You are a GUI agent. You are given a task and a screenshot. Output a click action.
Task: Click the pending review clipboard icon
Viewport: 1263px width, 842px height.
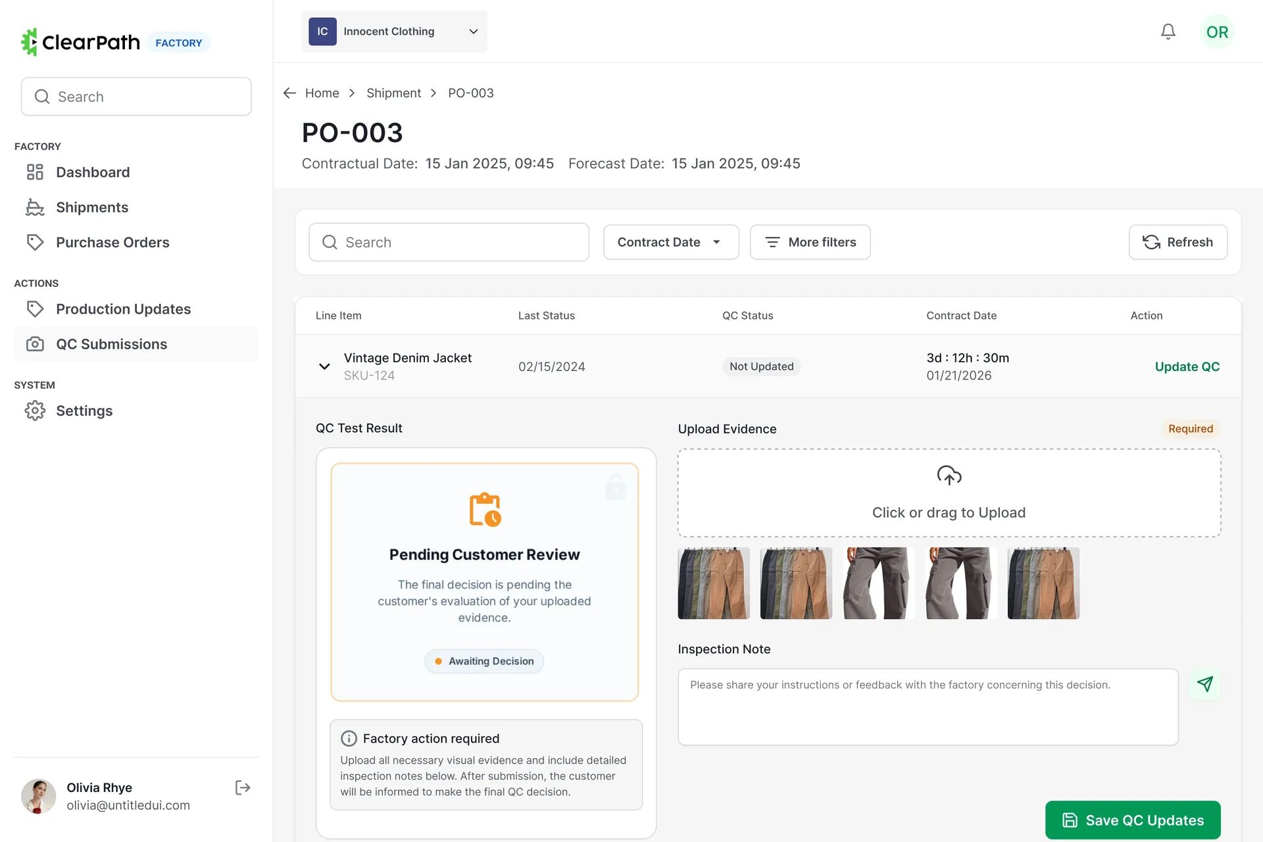(x=485, y=509)
